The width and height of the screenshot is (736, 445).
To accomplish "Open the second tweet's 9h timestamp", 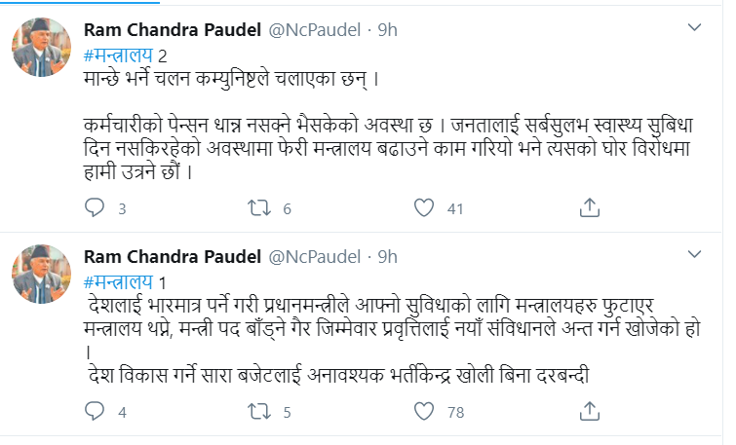I will point(387,257).
